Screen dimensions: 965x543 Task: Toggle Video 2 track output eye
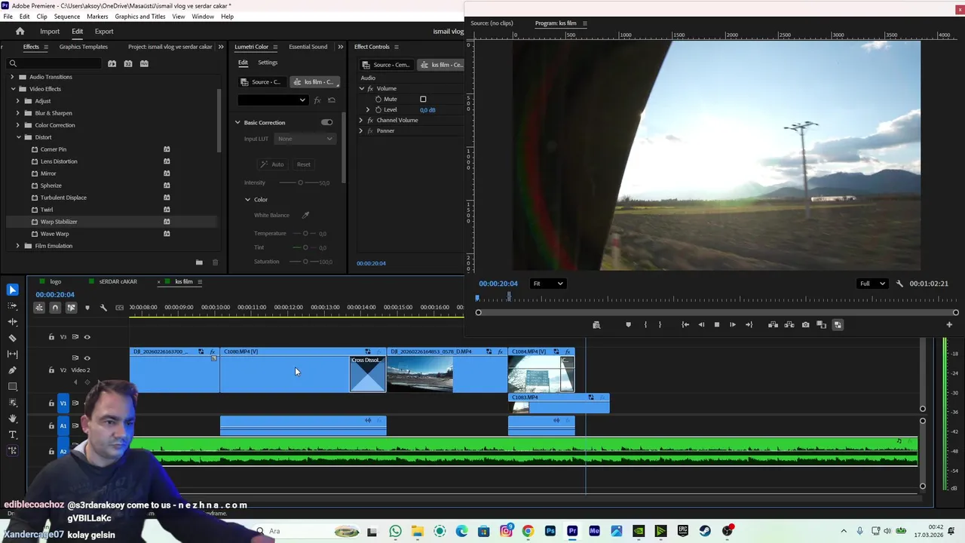(x=87, y=358)
